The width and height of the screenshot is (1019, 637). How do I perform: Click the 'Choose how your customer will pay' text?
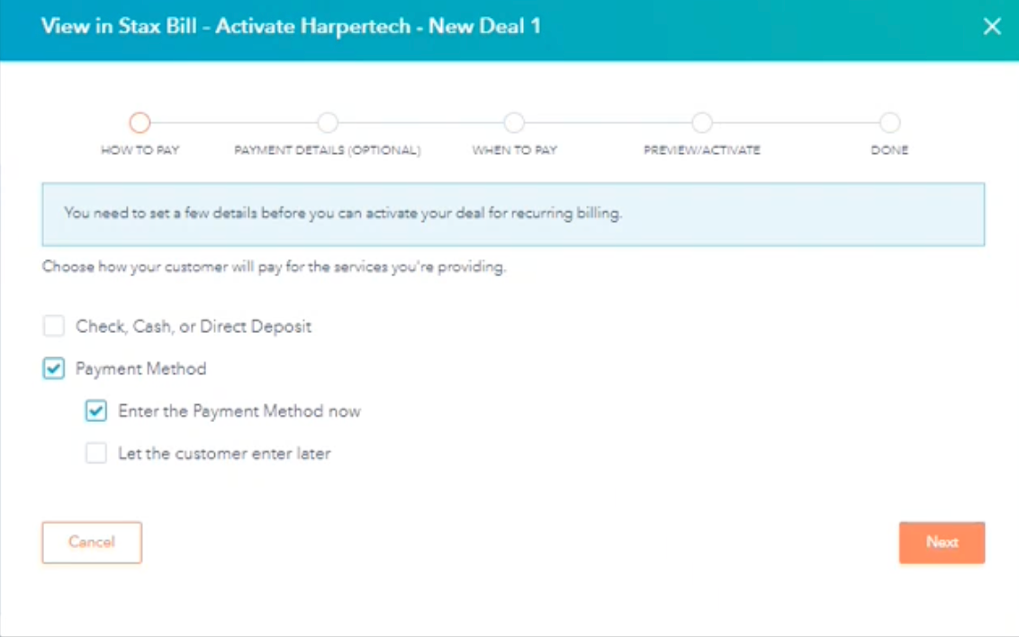click(x=274, y=267)
